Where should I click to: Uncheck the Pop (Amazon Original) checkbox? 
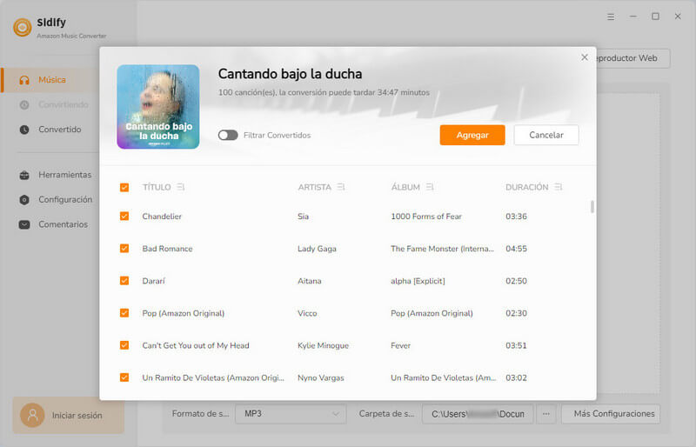(124, 313)
